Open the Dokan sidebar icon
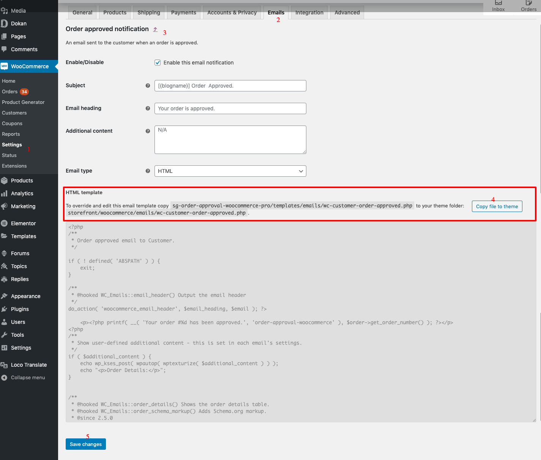Screen dimensions: 541x460 [5, 23]
